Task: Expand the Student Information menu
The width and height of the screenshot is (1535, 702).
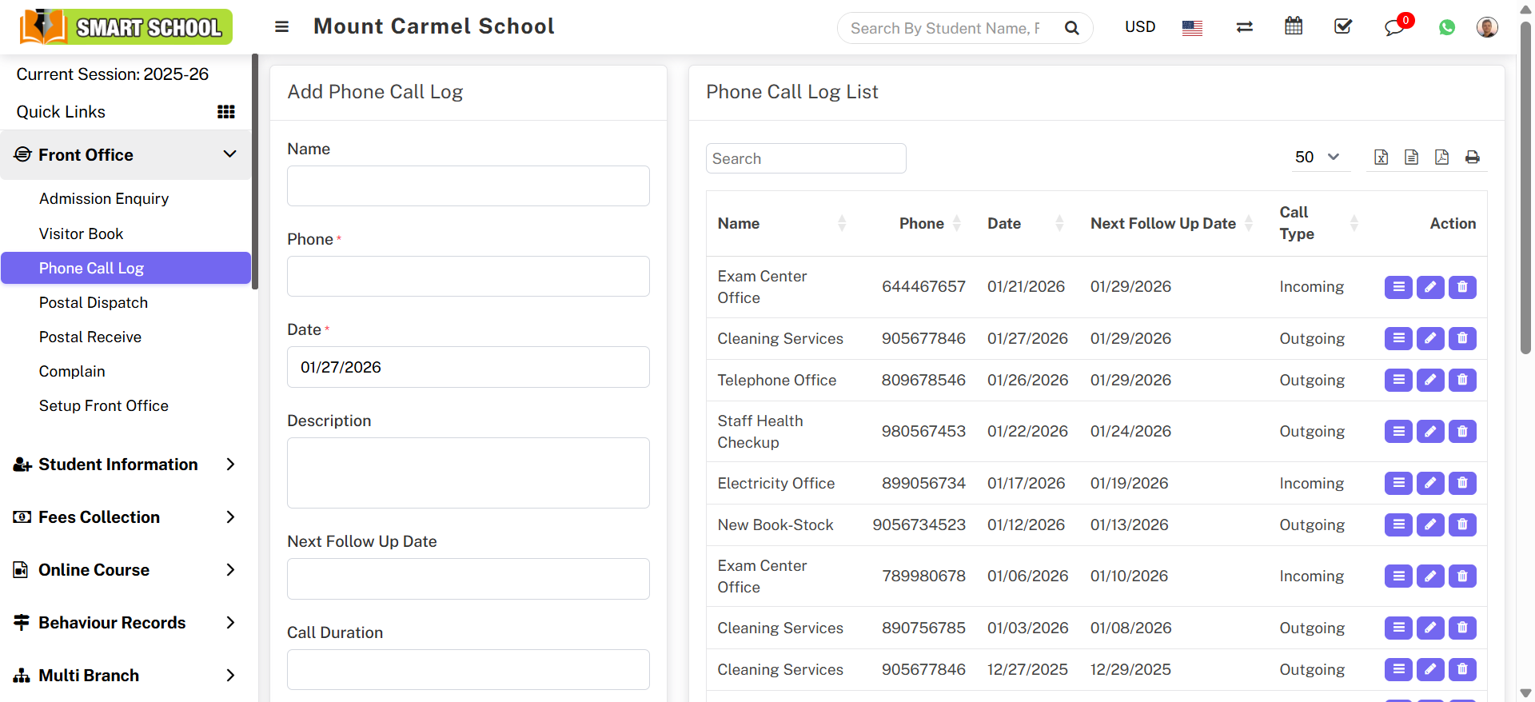Action: click(126, 465)
